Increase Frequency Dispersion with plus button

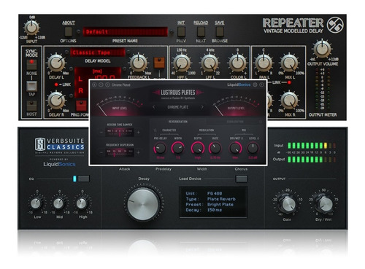(x=138, y=152)
